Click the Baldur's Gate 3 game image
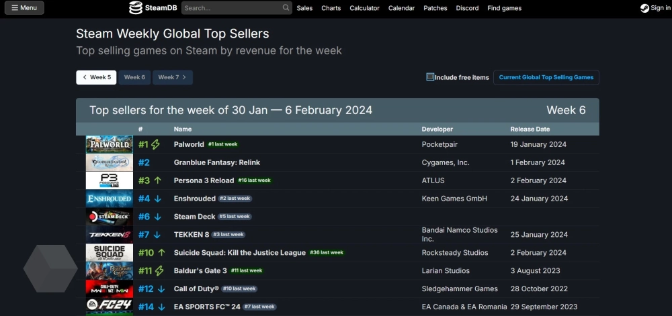This screenshot has width=672, height=316. point(110,271)
